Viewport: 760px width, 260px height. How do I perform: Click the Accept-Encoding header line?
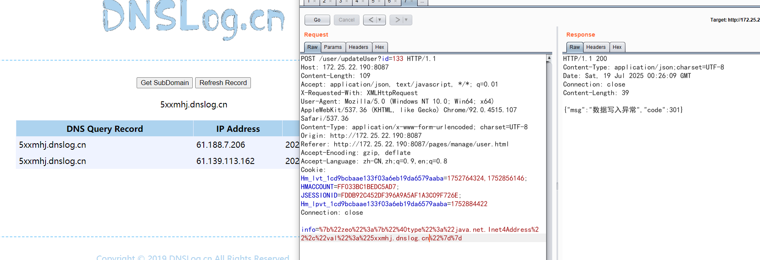click(x=355, y=153)
